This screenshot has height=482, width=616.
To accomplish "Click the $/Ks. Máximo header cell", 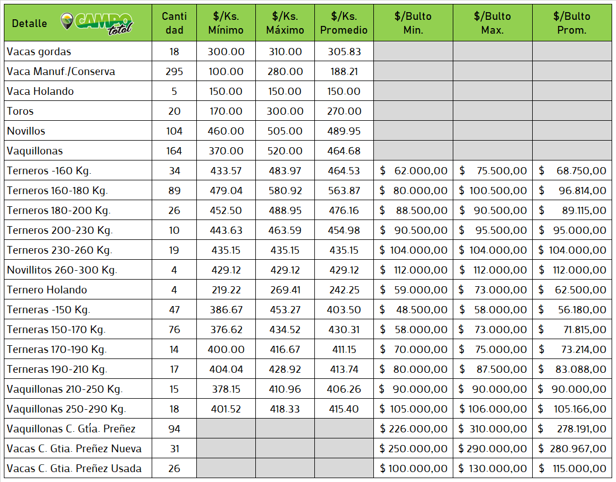I will 285,23.
